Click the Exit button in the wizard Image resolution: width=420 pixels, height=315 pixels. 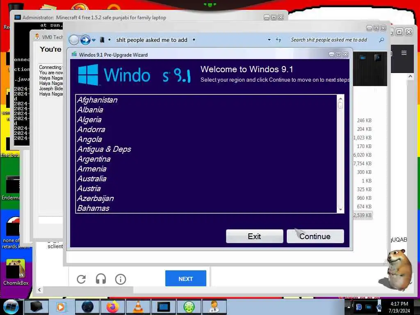pos(254,236)
